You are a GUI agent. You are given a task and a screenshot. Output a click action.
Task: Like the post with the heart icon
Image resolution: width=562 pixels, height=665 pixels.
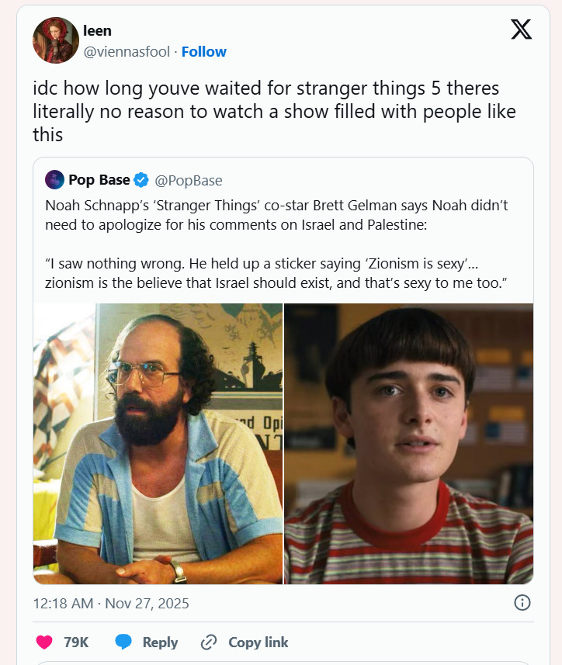click(x=45, y=642)
